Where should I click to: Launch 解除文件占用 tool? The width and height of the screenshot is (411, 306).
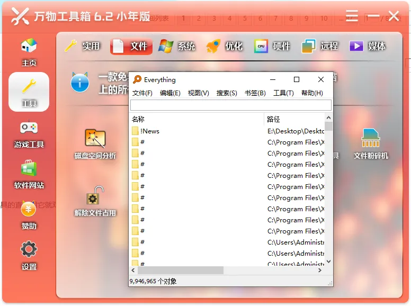95,201
